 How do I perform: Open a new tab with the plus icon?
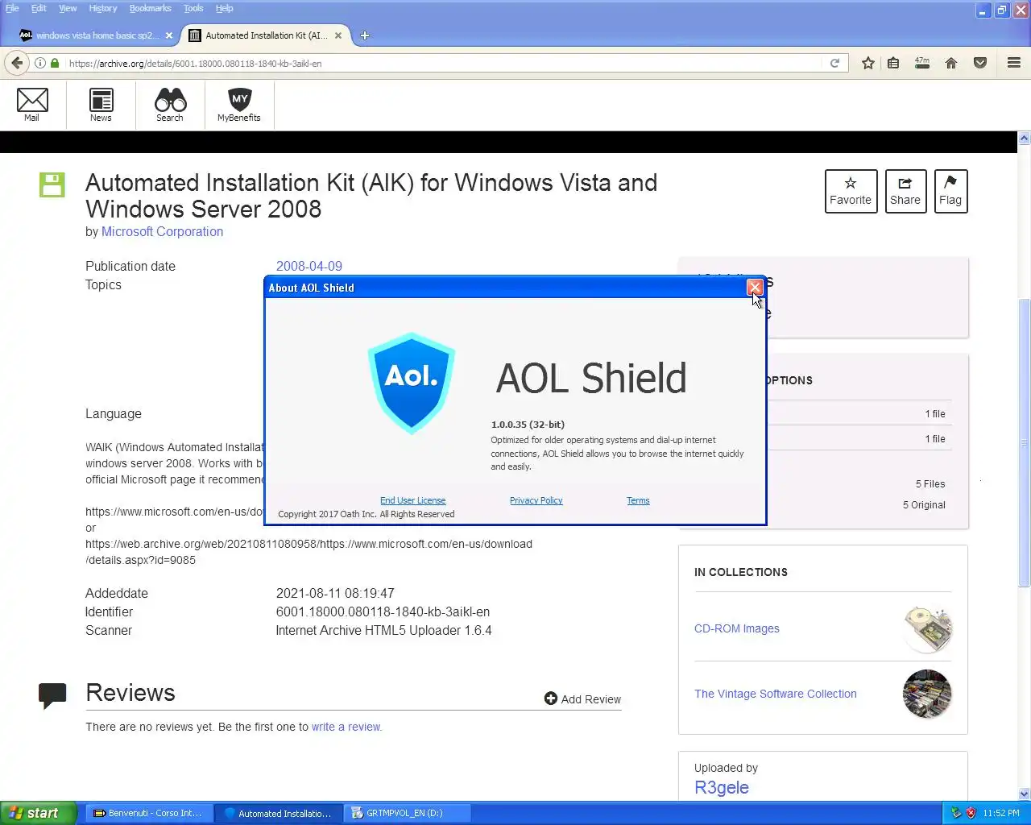pyautogui.click(x=364, y=35)
